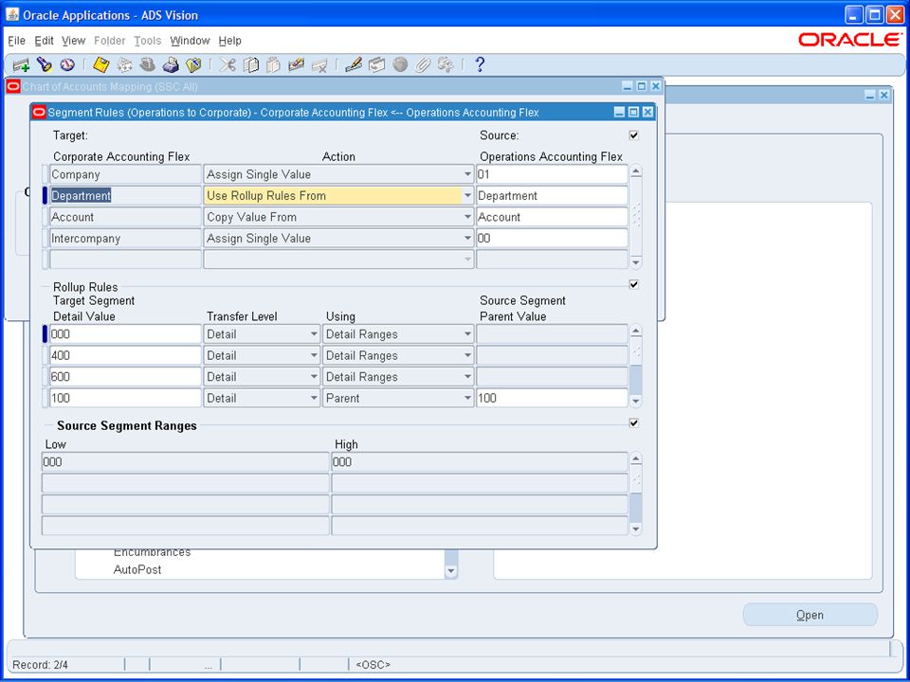Click the New record toolbar icon
Image resolution: width=910 pixels, height=682 pixels.
[22, 64]
